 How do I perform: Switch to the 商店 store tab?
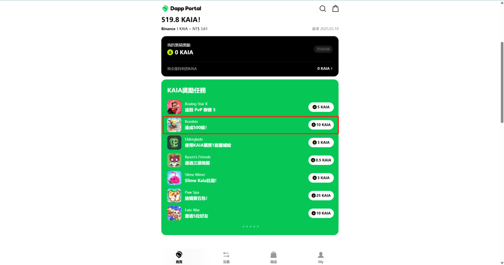273,258
